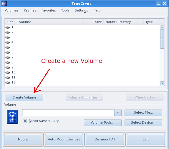This screenshot has height=149, width=169.
Task: Minimize the TrueCrypt window
Action: point(158,4)
